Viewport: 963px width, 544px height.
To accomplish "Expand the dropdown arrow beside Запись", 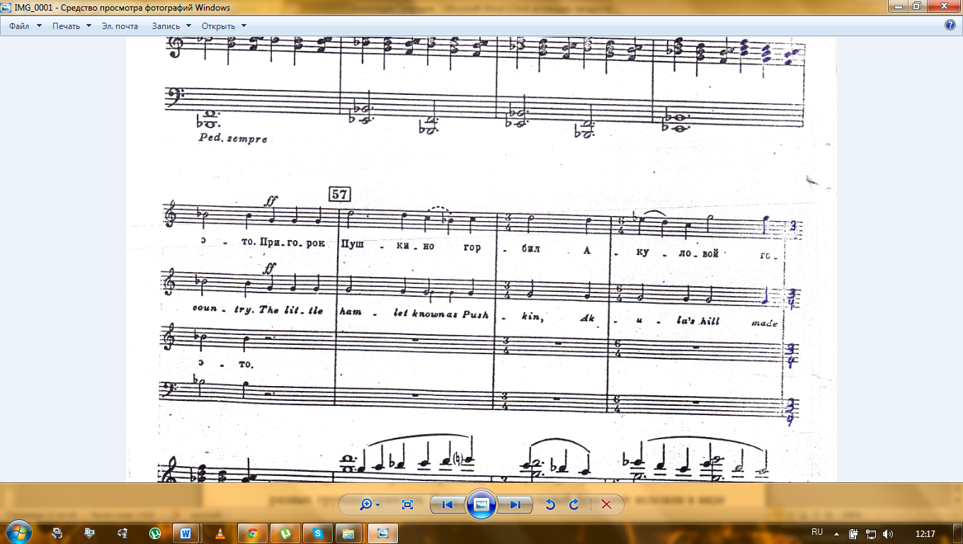I will point(188,25).
